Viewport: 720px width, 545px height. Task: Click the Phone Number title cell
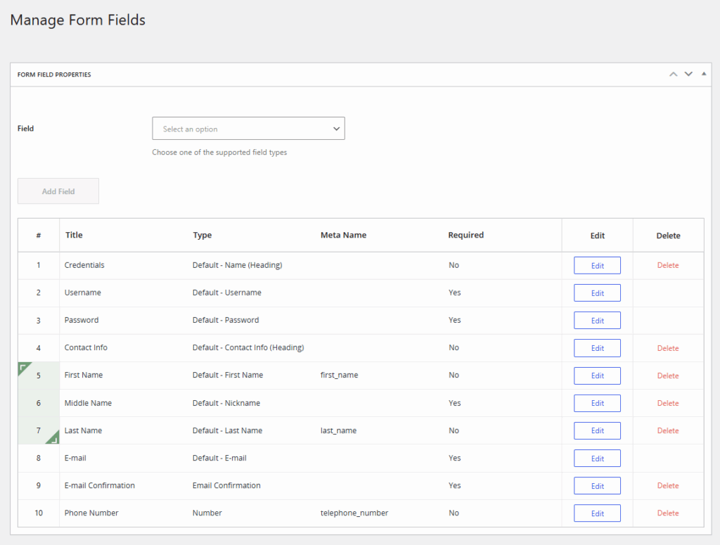(91, 513)
